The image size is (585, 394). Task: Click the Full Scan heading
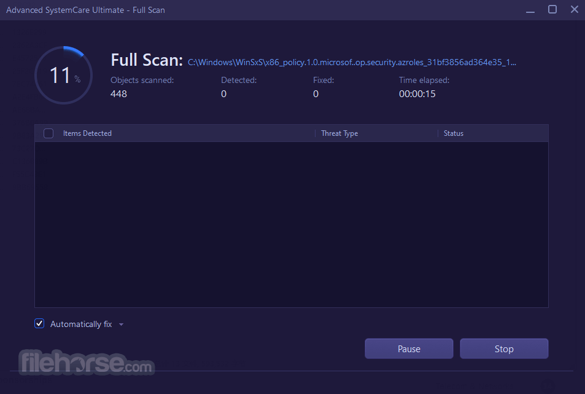pyautogui.click(x=147, y=60)
